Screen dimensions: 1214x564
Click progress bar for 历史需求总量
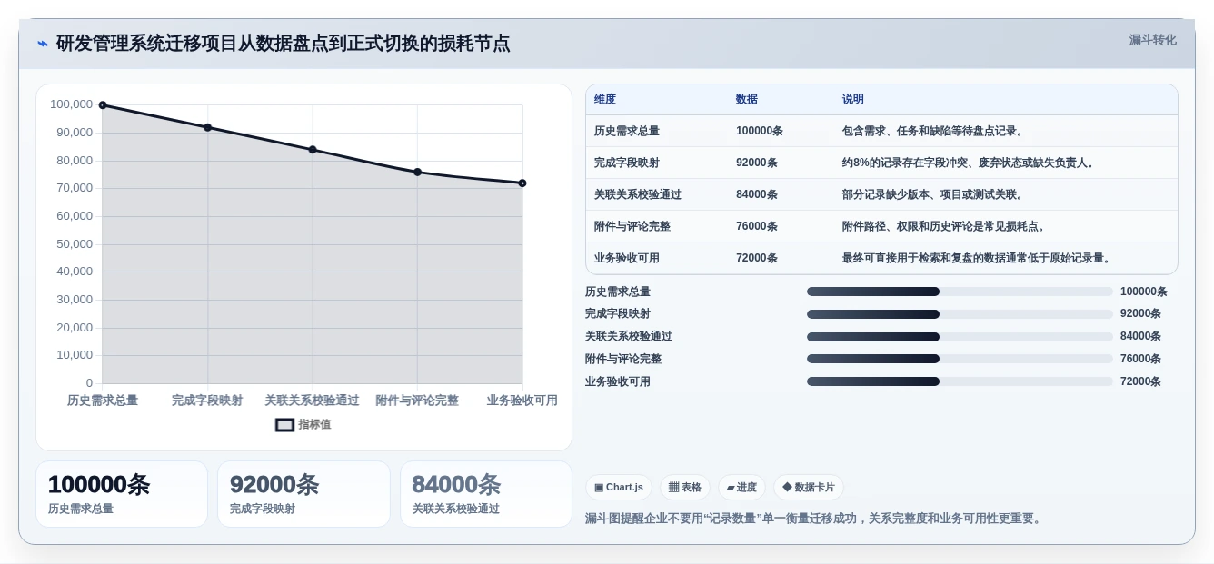[960, 292]
